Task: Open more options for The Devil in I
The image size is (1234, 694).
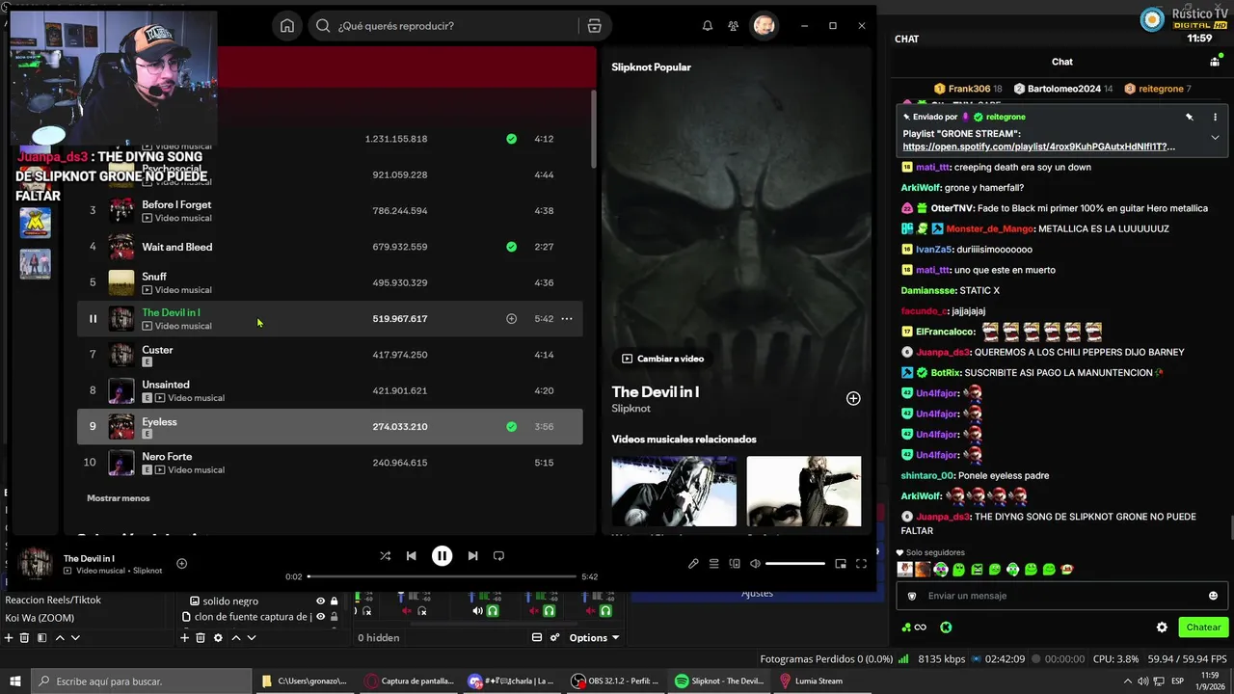Action: click(x=567, y=319)
